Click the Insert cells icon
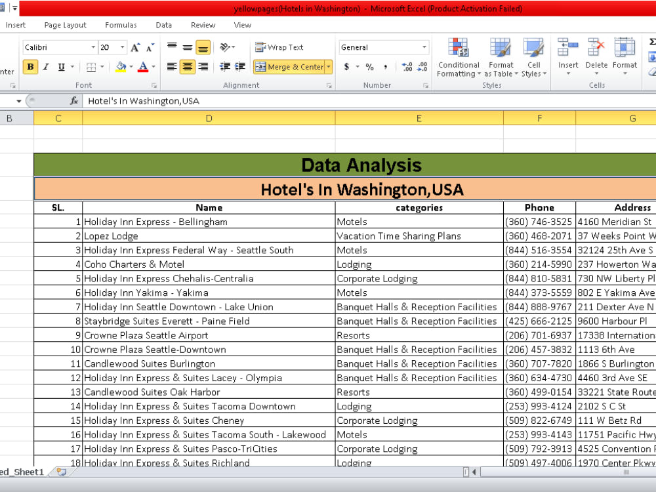Screen dimensions: 656x492 [567, 47]
